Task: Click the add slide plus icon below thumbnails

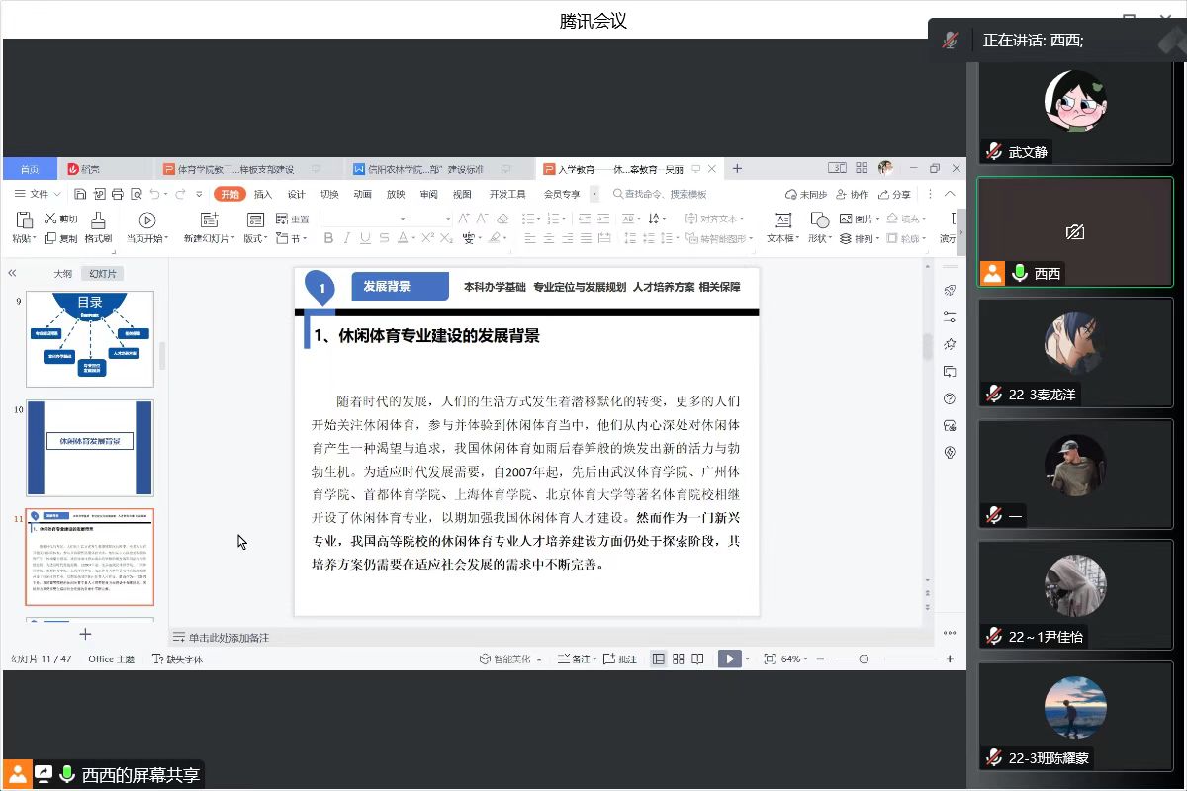Action: point(85,634)
